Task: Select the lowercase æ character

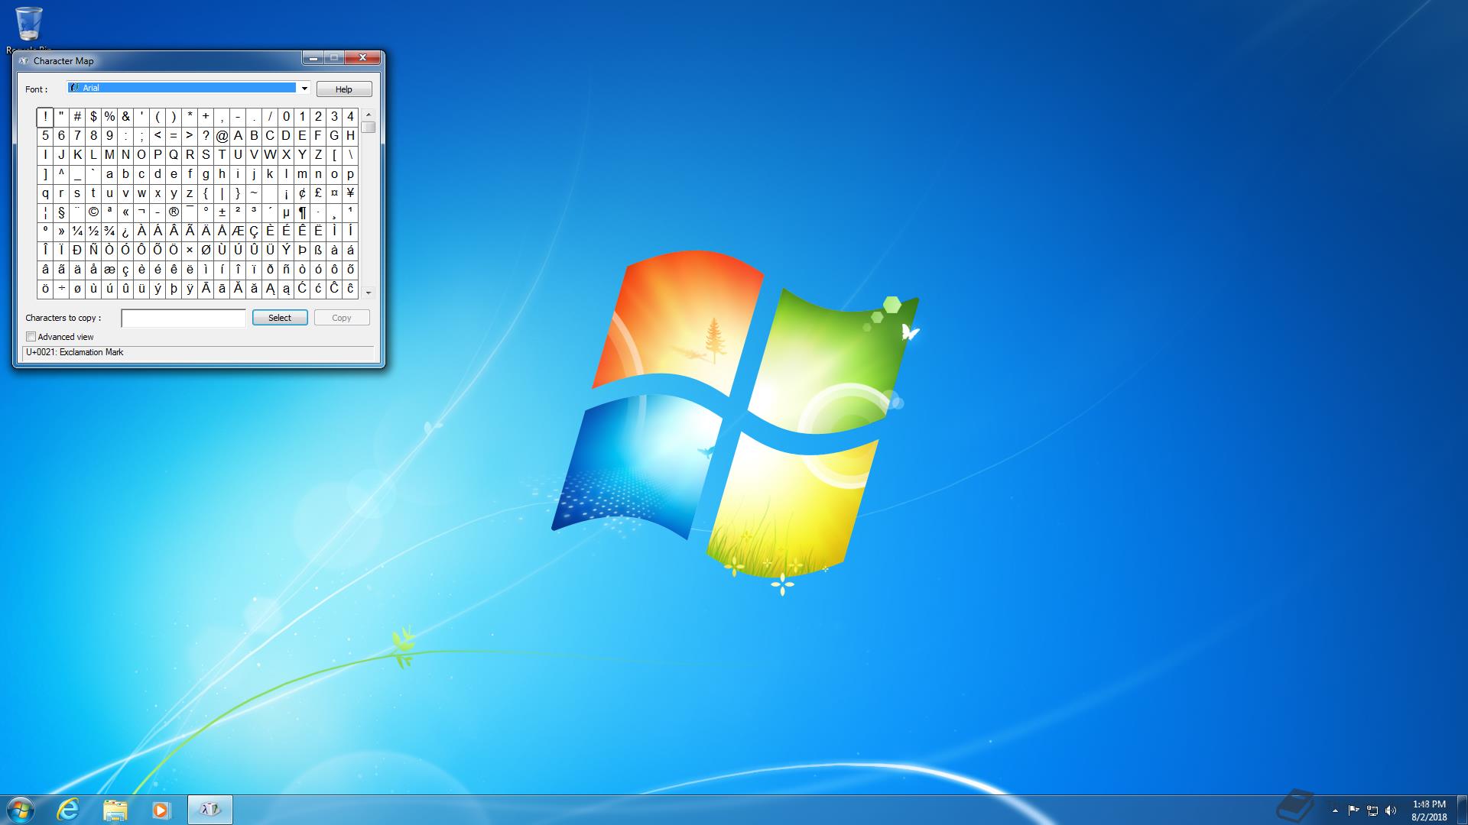Action: [109, 270]
